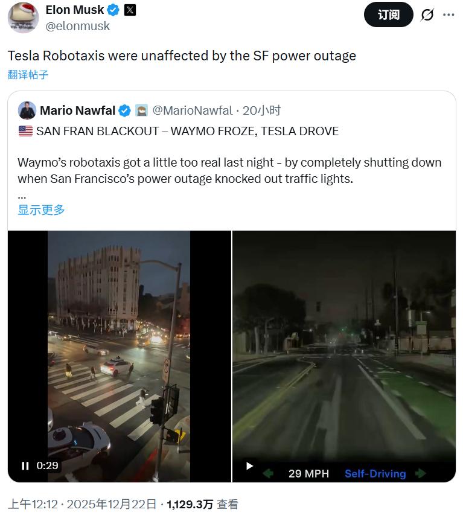Pause the left video at 0:29

coord(25,465)
